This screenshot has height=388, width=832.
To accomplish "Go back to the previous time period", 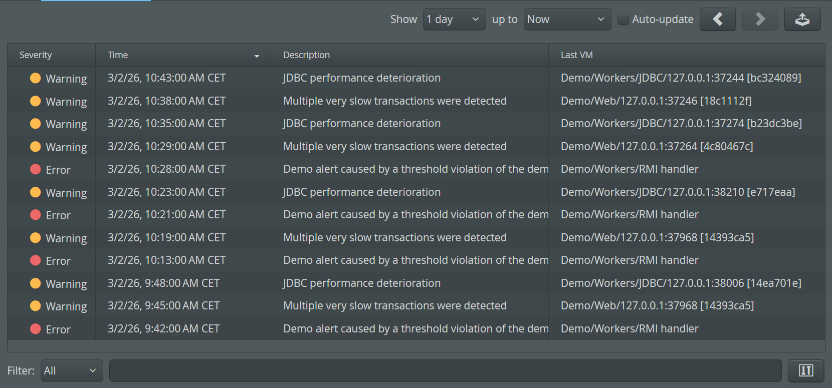I will point(717,20).
